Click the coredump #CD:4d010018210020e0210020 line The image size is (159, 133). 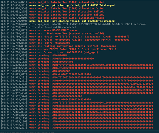[x=46, y=74]
